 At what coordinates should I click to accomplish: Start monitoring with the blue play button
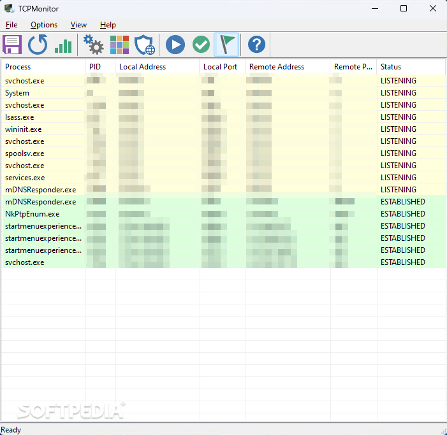point(175,45)
